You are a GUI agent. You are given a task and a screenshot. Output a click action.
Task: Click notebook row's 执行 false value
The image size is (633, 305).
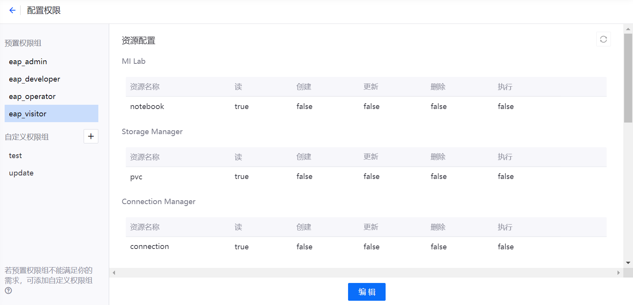506,106
